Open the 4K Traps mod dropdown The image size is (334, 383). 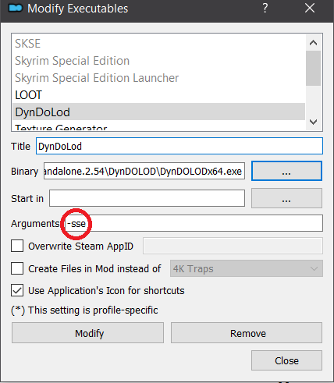pyautogui.click(x=247, y=268)
